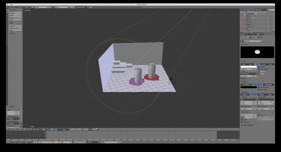Click the Cylinder object icon in outliner
Screen dimensions: 281x152
[245, 24]
